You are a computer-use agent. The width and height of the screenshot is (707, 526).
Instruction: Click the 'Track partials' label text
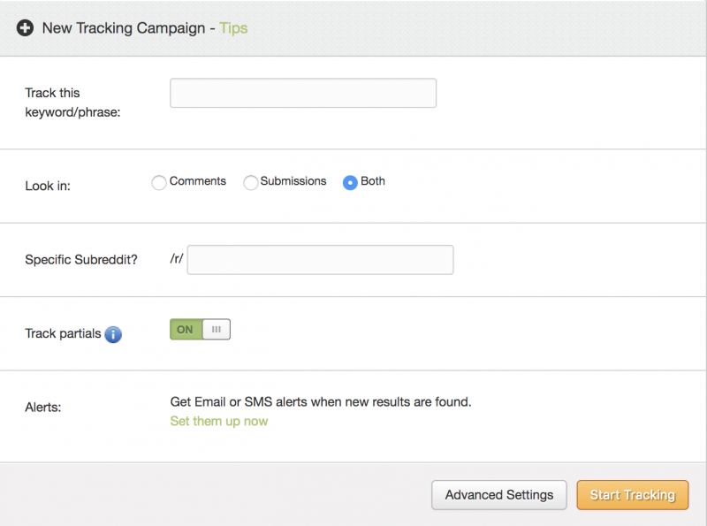(63, 334)
